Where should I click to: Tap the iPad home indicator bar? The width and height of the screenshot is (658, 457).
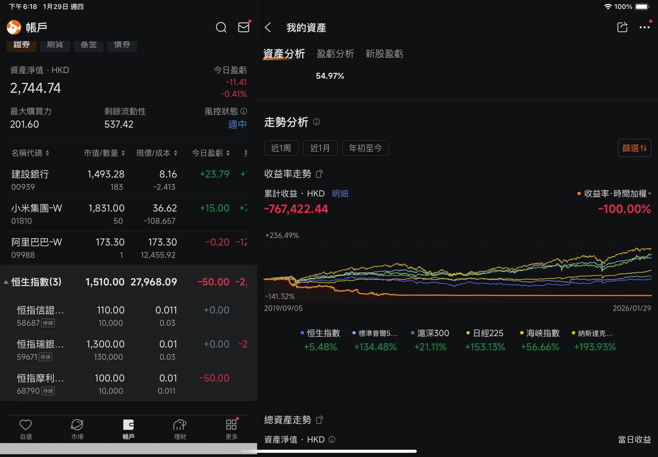pos(329,451)
